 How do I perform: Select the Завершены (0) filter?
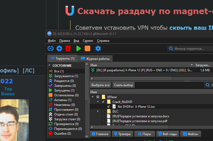(66, 86)
